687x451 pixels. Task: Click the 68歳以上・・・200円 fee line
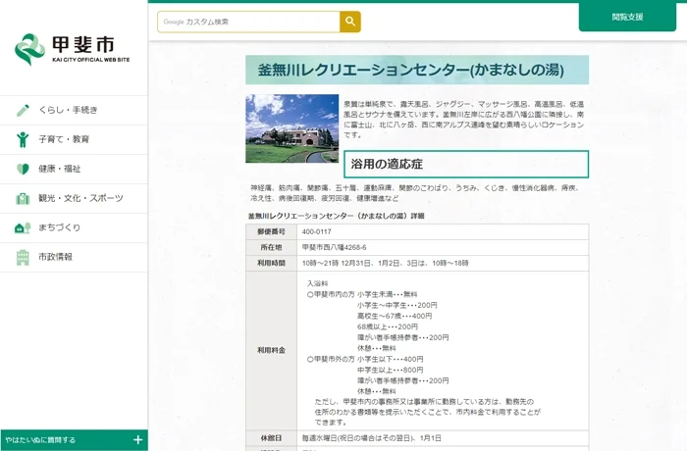388,326
